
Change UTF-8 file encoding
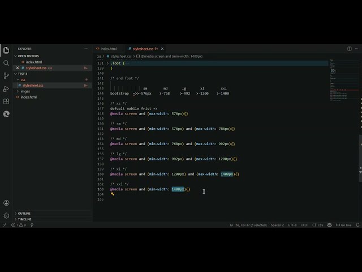pos(292,225)
